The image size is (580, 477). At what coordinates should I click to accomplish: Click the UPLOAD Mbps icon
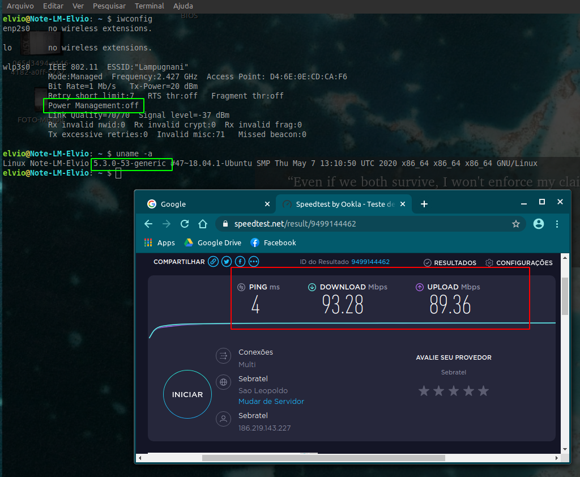click(x=420, y=287)
